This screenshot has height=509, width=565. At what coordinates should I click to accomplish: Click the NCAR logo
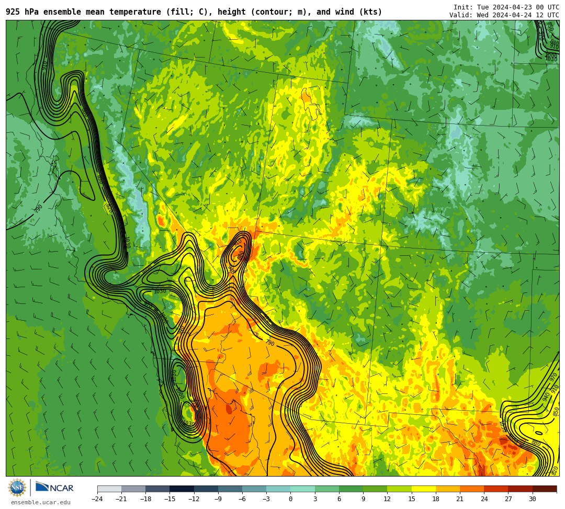[x=54, y=488]
